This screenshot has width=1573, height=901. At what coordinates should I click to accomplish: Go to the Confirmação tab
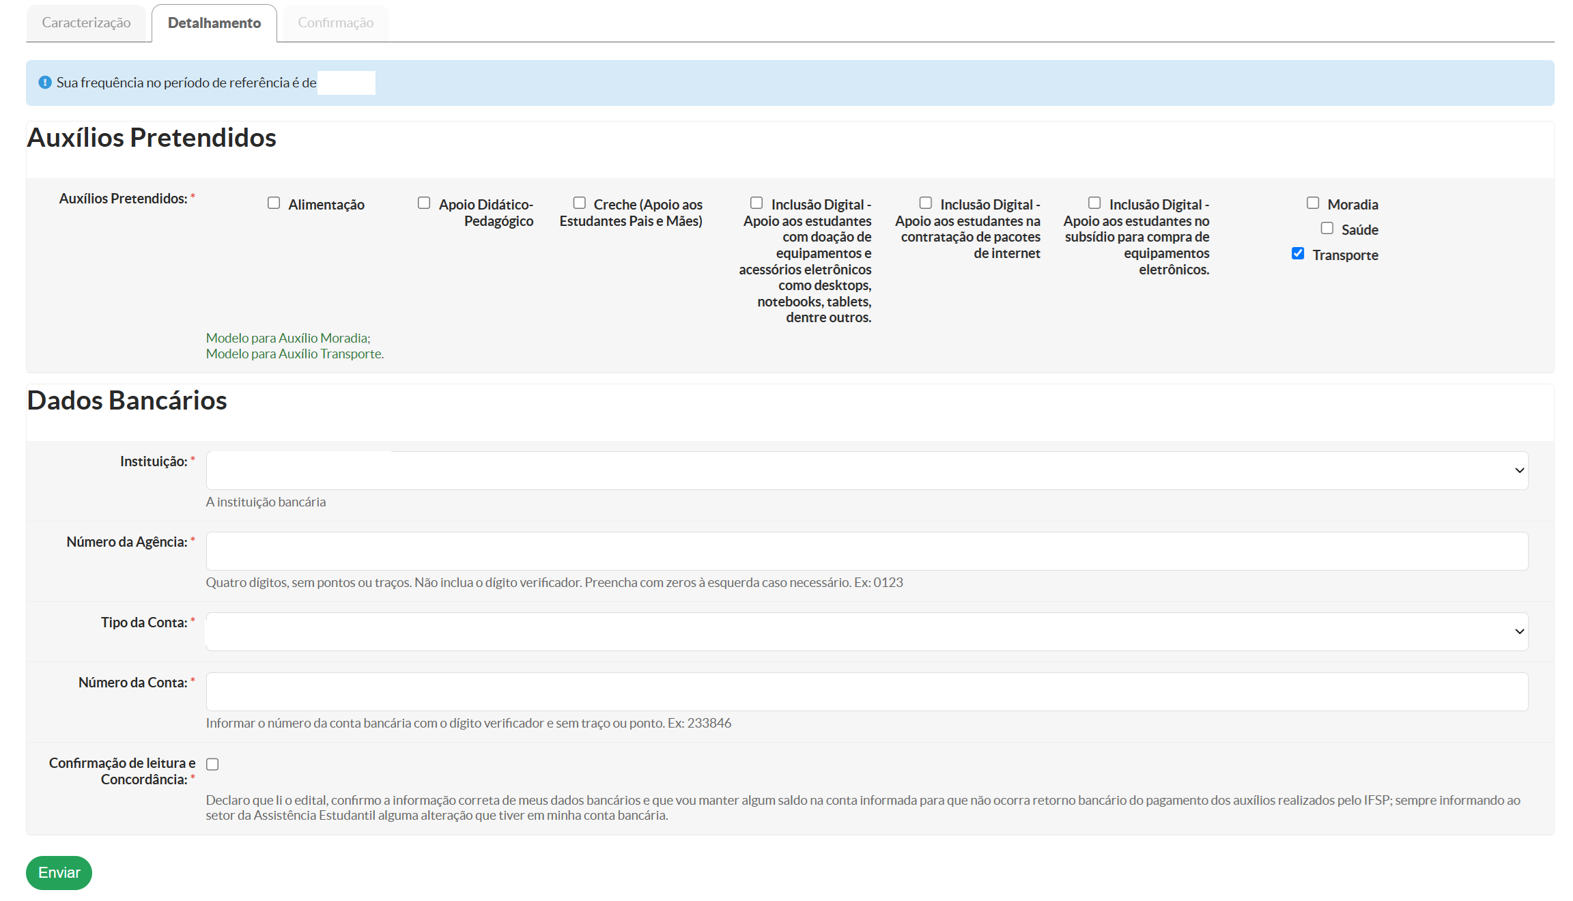click(x=335, y=23)
